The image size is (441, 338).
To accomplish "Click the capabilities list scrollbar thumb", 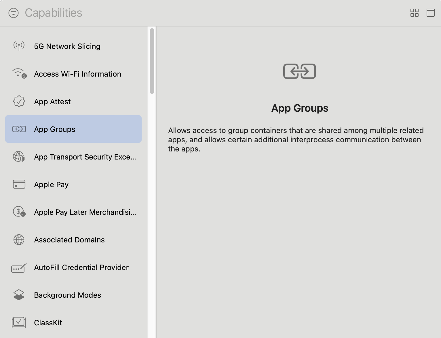I will [x=152, y=61].
